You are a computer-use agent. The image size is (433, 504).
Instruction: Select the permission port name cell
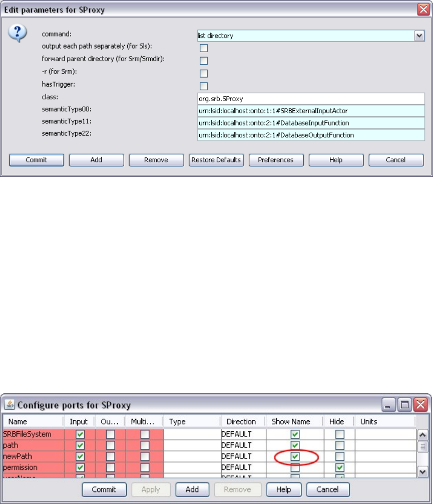pos(34,467)
